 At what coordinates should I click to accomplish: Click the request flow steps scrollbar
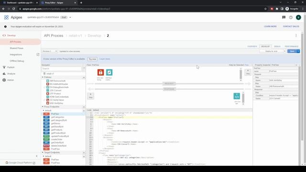coord(240,75)
